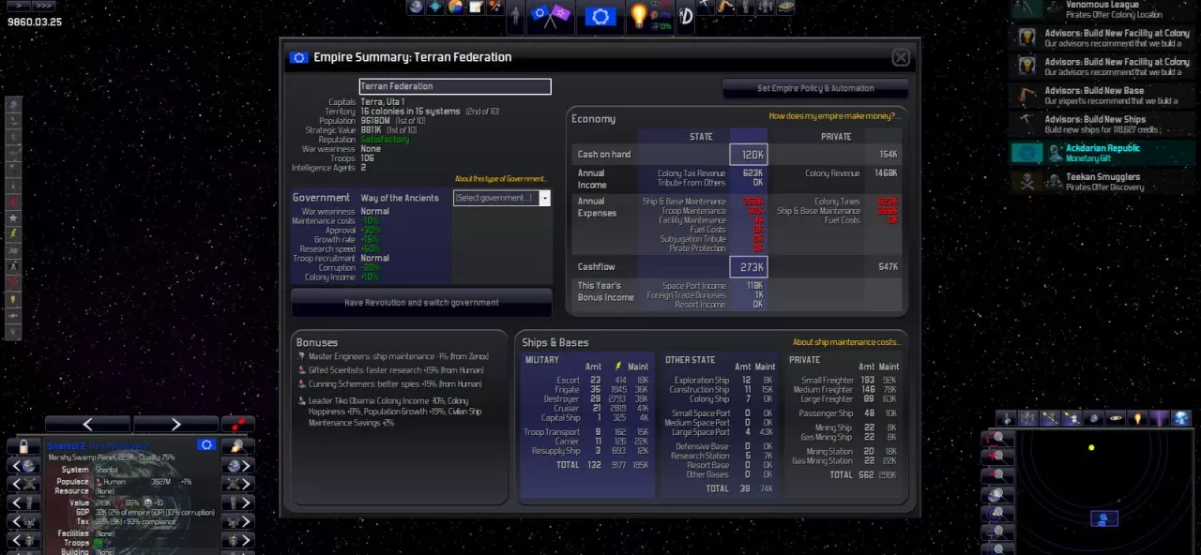The height and width of the screenshot is (555, 1201).
Task: Click Set Empire Policy & Automation button
Action: coord(815,88)
